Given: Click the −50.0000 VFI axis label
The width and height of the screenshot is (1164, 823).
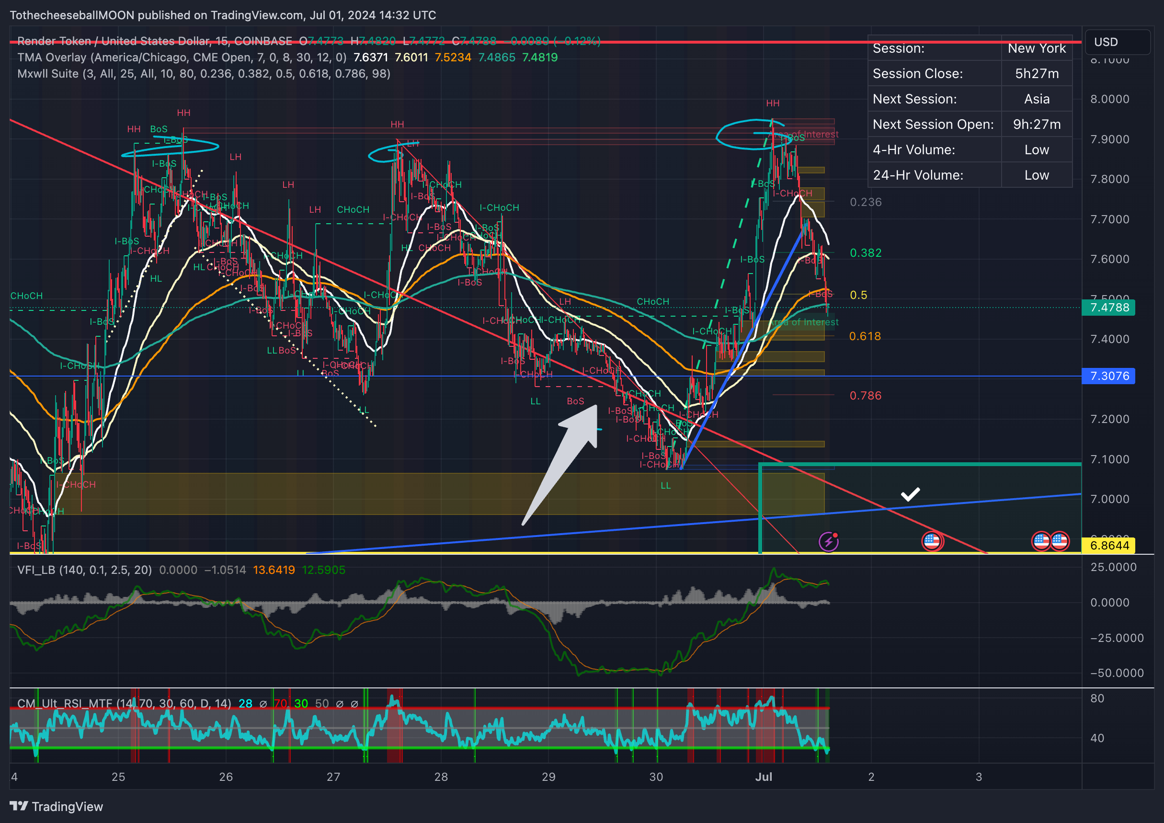Looking at the screenshot, I should point(1117,673).
